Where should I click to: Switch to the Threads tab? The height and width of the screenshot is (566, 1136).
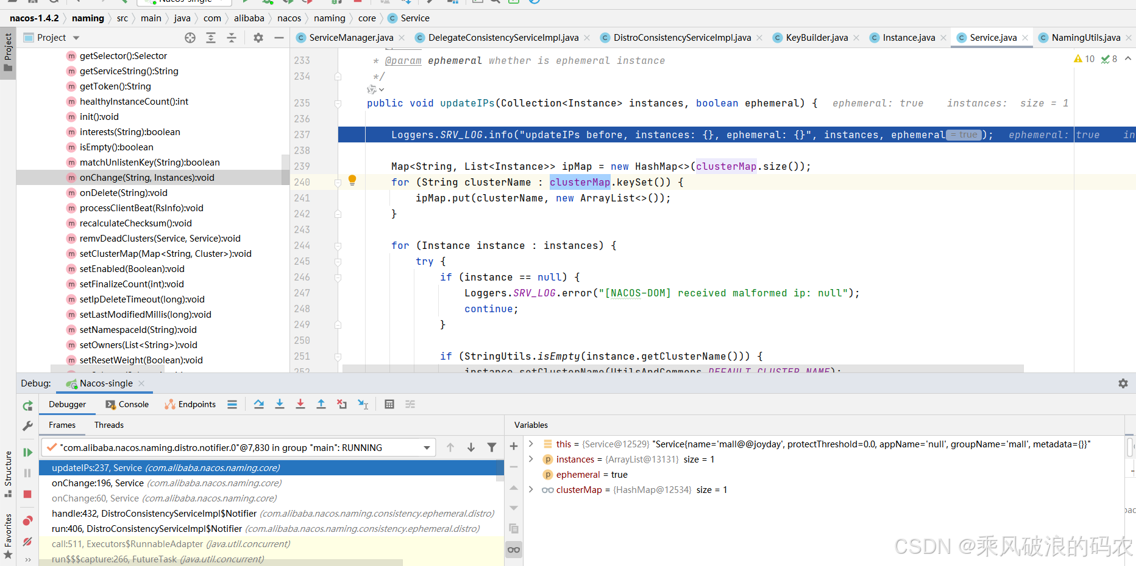coord(108,425)
